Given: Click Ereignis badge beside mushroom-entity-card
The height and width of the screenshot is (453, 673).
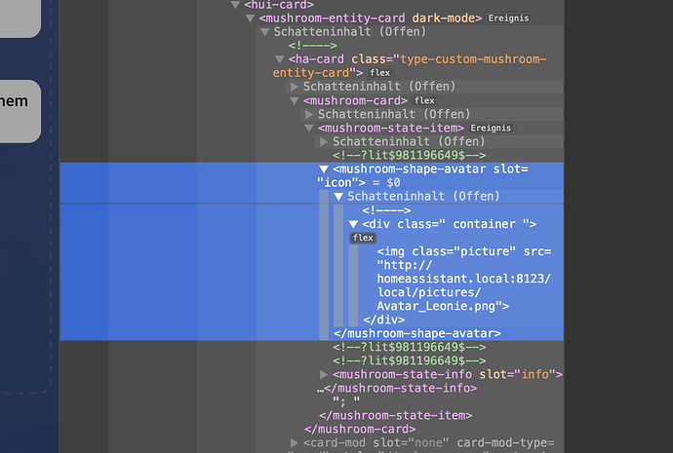Looking at the screenshot, I should [x=511, y=19].
